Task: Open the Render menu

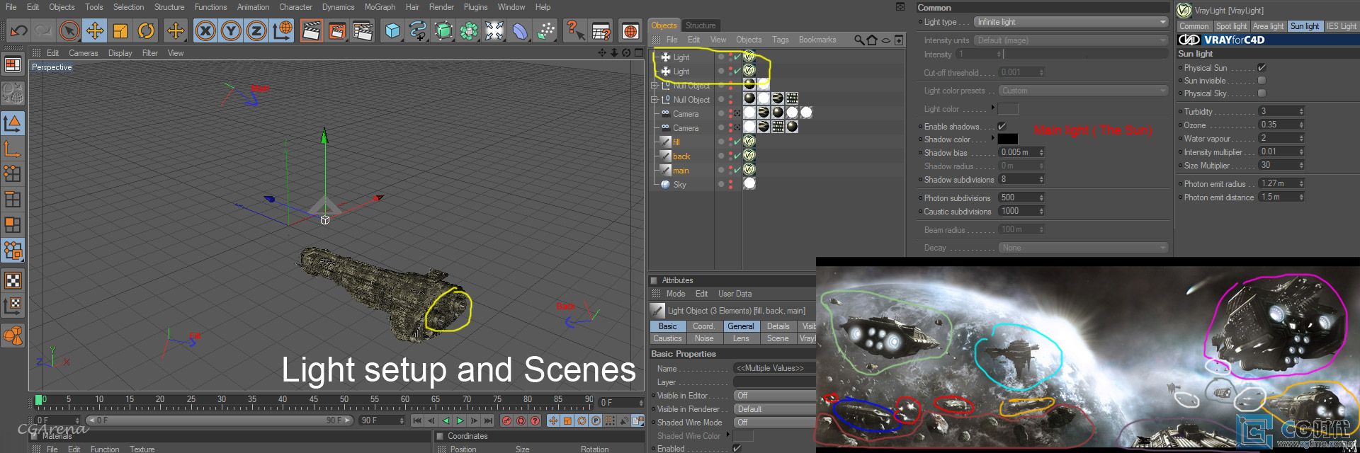Action: pyautogui.click(x=441, y=7)
